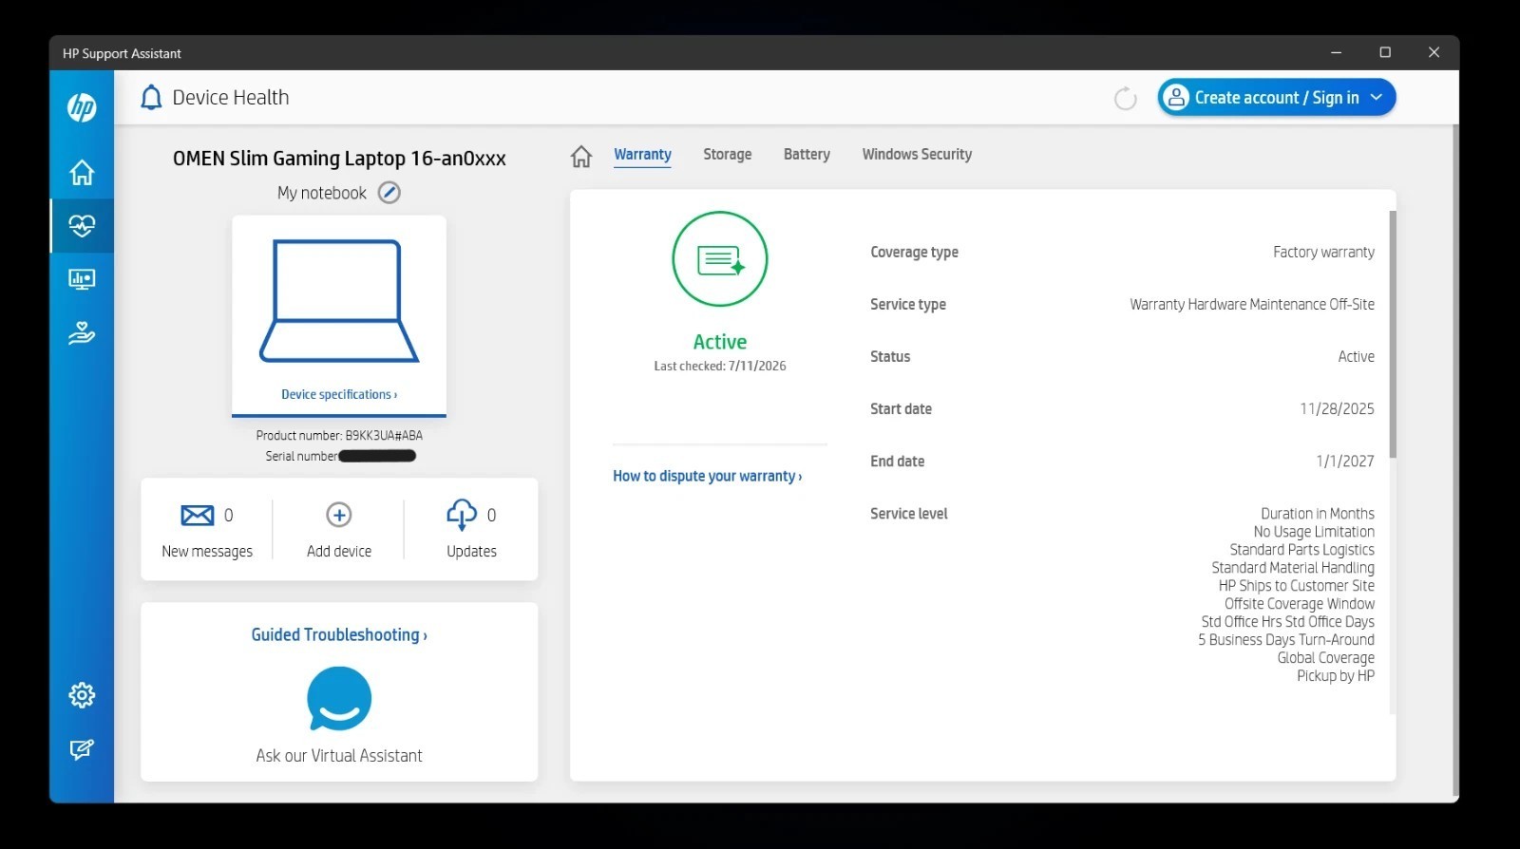Open the Device specifications link
The height and width of the screenshot is (849, 1520).
[x=339, y=394]
